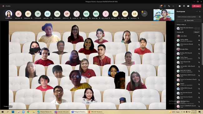This screenshot has width=203, height=114.
Task: Toggle the camera on or off
Action: pos(180,6)
